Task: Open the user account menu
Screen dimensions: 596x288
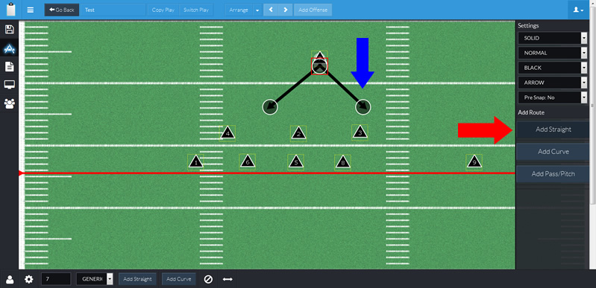Action: tap(579, 10)
